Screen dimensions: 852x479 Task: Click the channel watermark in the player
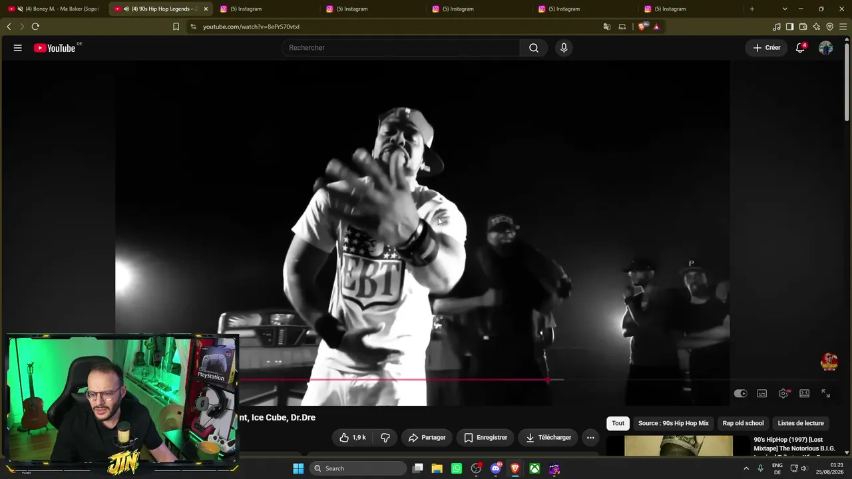(829, 362)
